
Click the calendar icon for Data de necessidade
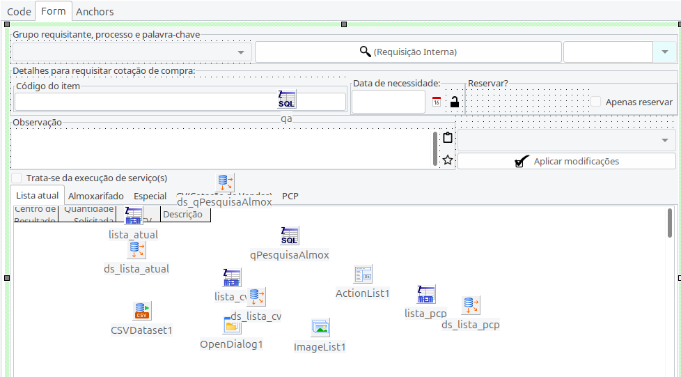click(437, 102)
